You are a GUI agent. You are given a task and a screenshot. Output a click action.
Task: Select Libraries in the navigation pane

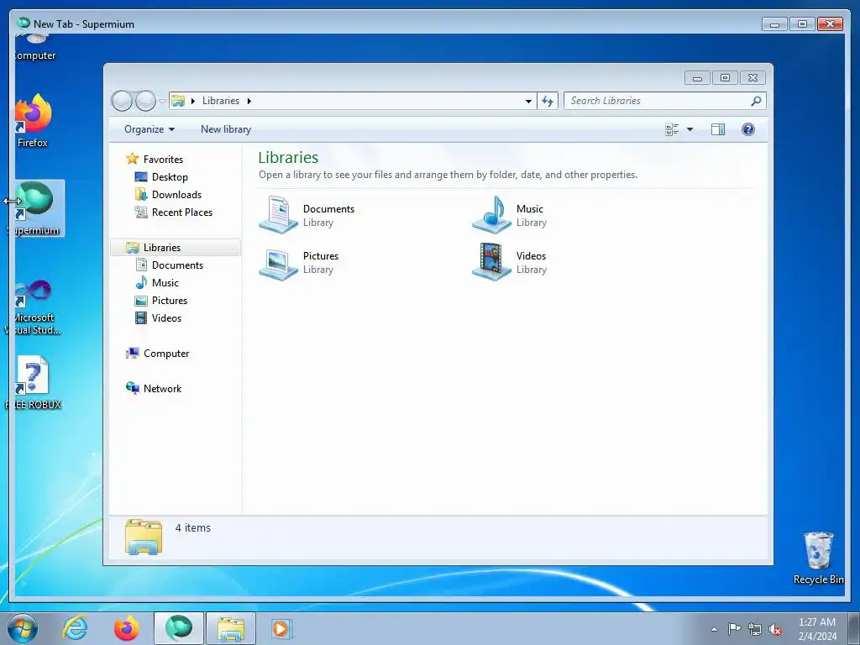176,248
